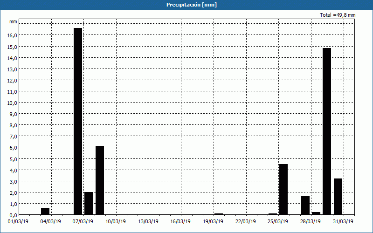Click the y-axis label "13,0"
This screenshot has width=373, height=233.
coord(12,69)
